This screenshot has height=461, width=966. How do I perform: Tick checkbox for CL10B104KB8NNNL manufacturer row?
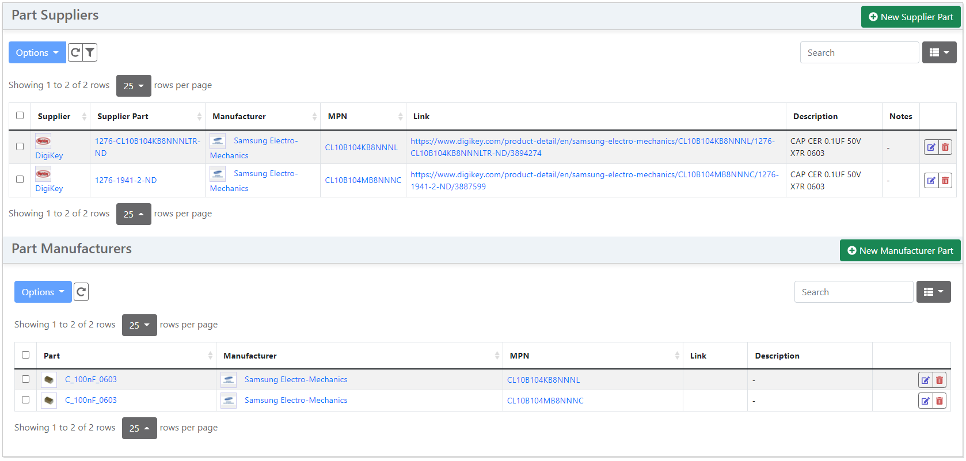(26, 379)
